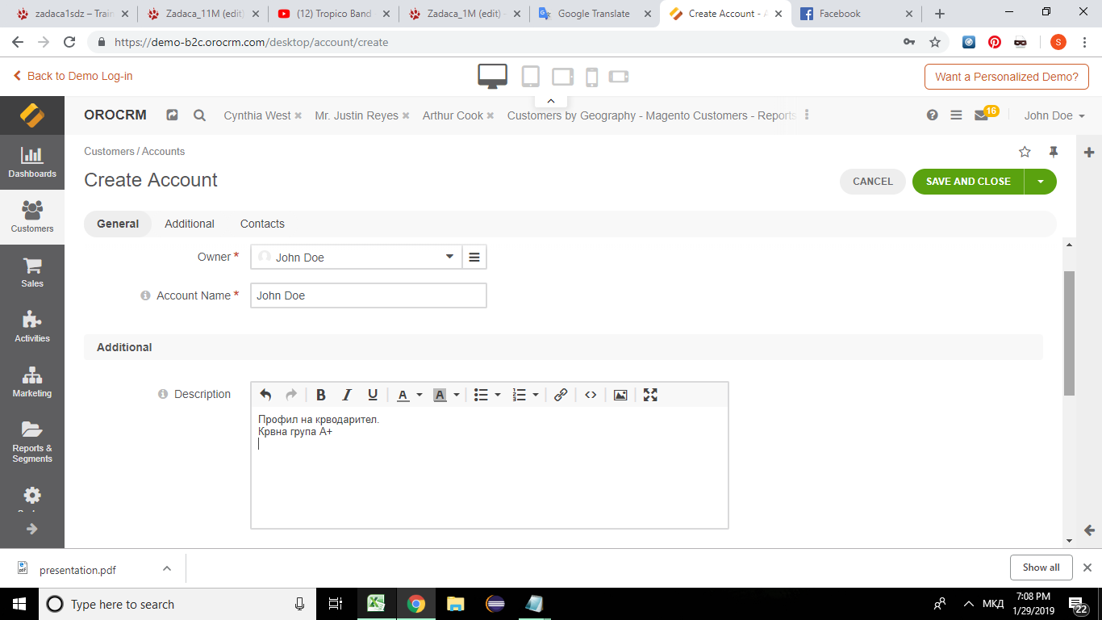Image resolution: width=1102 pixels, height=620 pixels.
Task: Open the mail notifications envelope icon
Action: tap(981, 115)
